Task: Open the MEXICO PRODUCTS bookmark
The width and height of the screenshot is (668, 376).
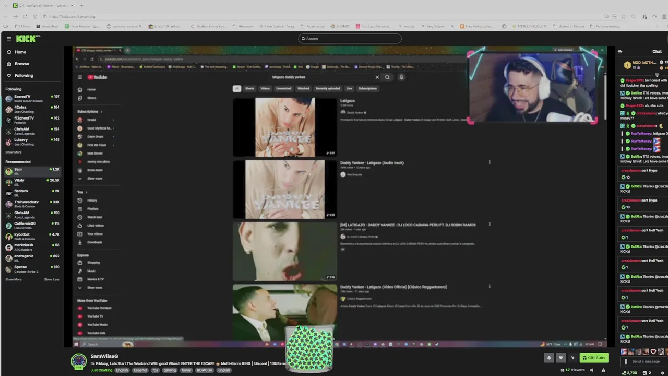Action: click(529, 26)
